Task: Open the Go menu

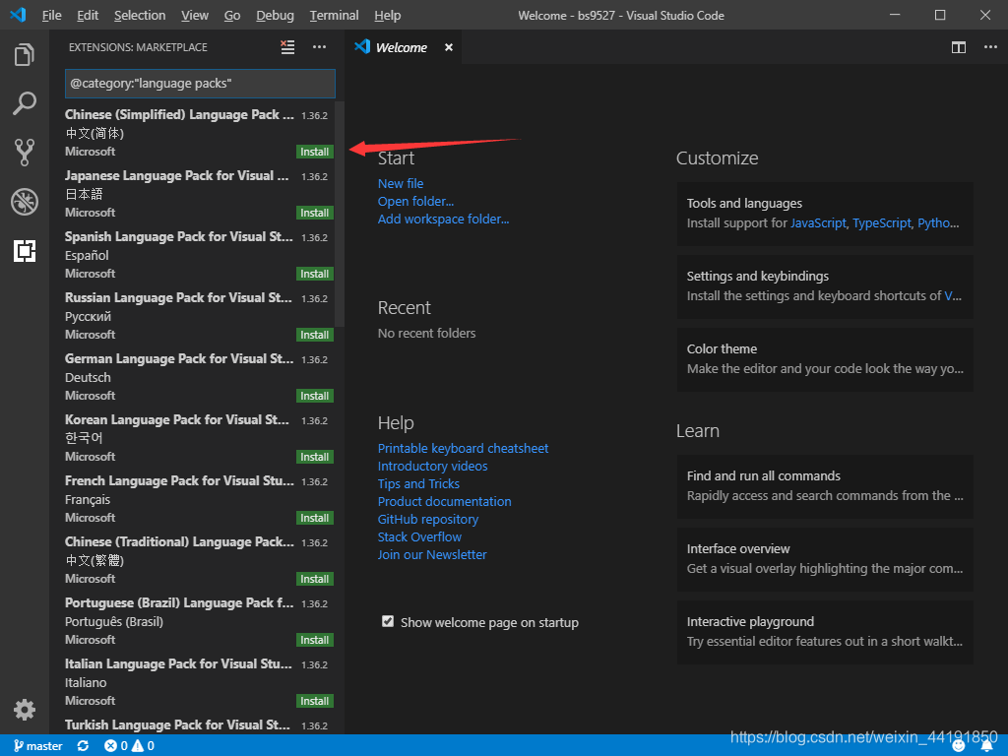Action: [232, 16]
